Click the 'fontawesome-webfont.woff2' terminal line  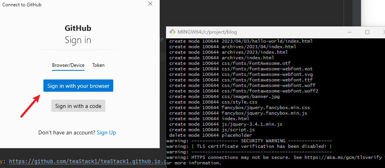(244, 91)
